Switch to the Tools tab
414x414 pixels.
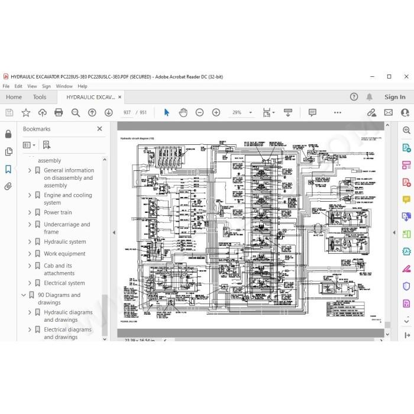point(40,97)
